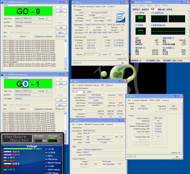The height and width of the screenshot is (174, 190).
Task: Open CPU tab in CPU-Z Mainboard window
Action: (73, 124)
